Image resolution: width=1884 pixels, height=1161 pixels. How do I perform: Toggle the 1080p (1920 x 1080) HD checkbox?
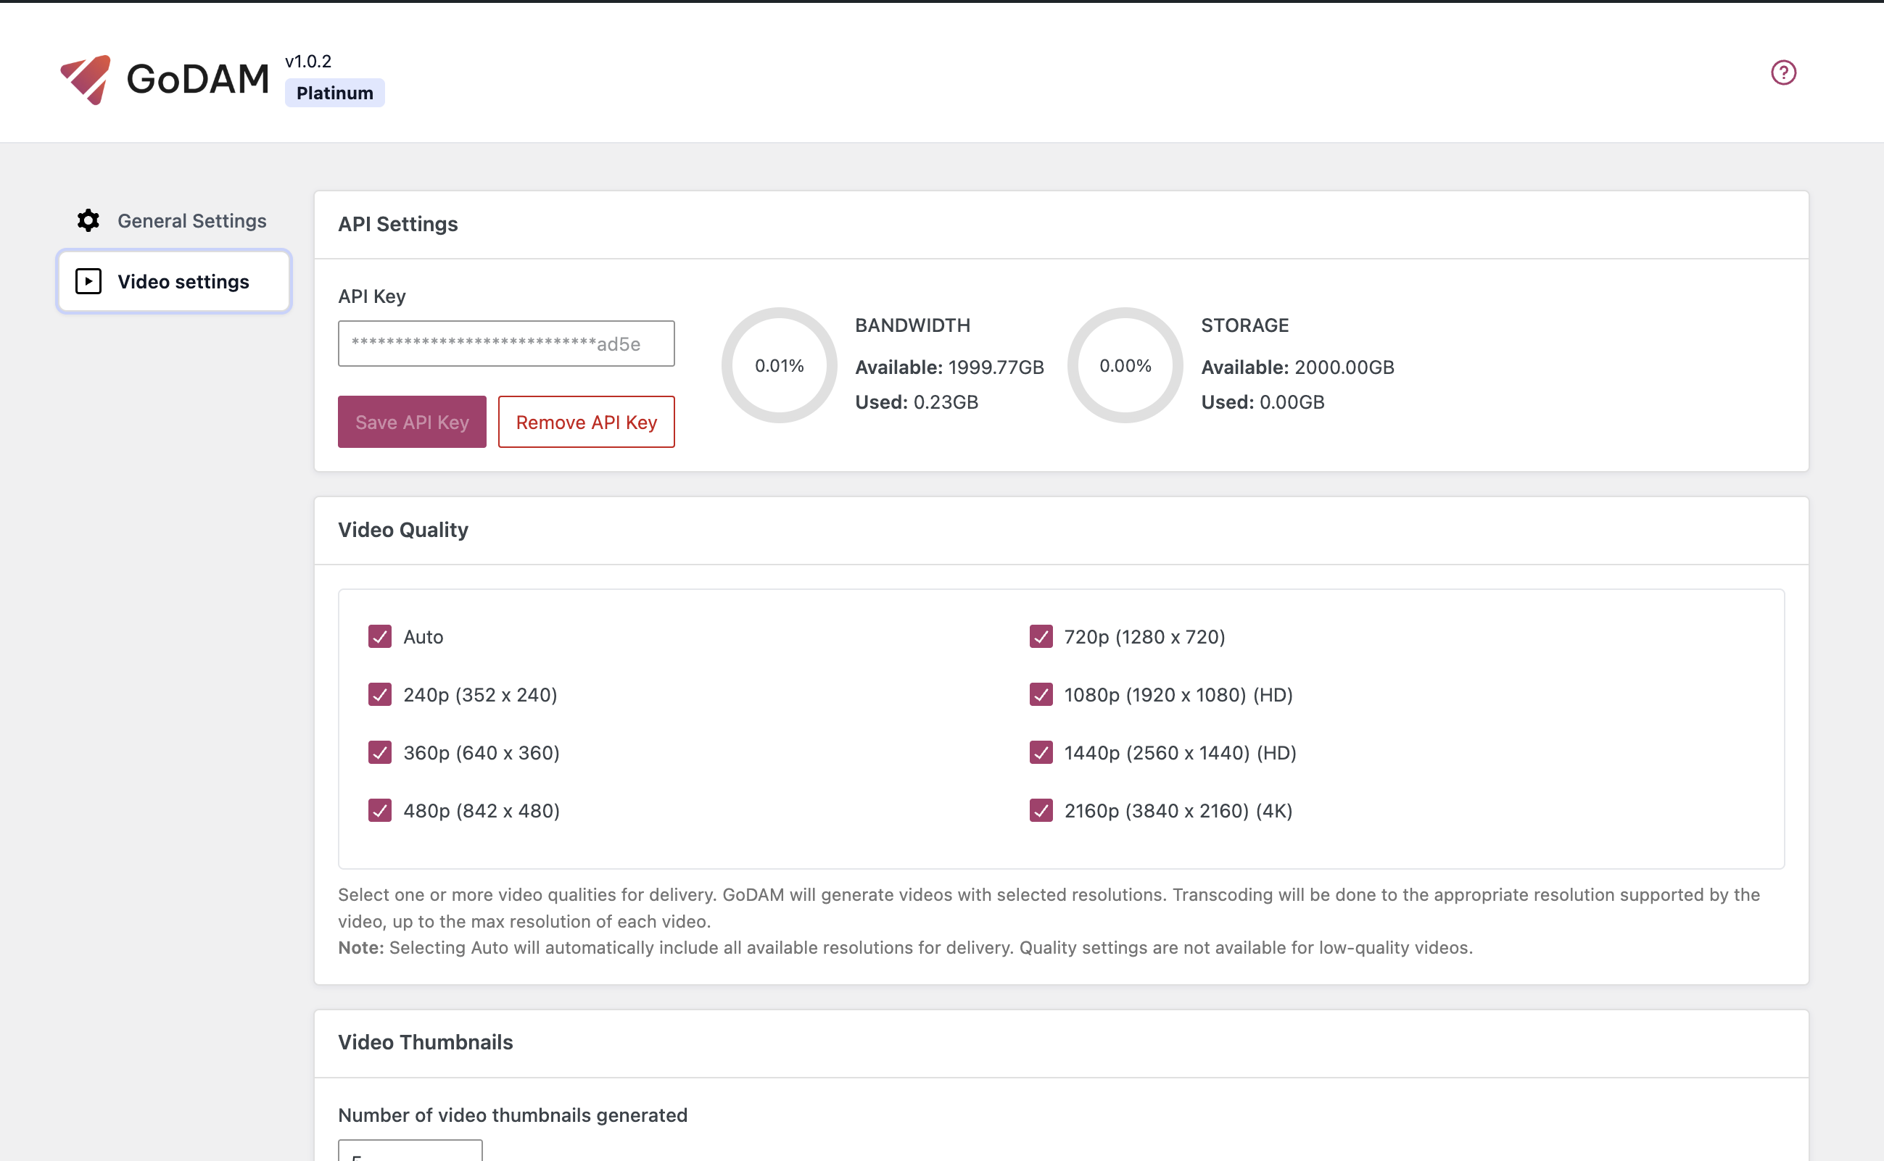pos(1041,694)
